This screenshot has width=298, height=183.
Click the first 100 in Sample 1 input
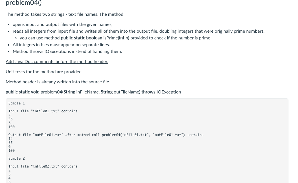click(x=11, y=127)
